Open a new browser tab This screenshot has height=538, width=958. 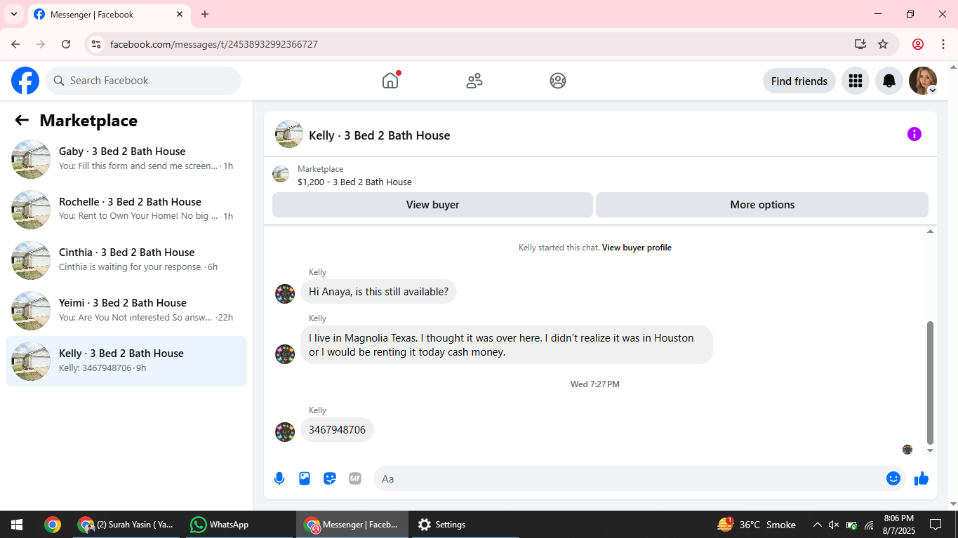coord(205,14)
